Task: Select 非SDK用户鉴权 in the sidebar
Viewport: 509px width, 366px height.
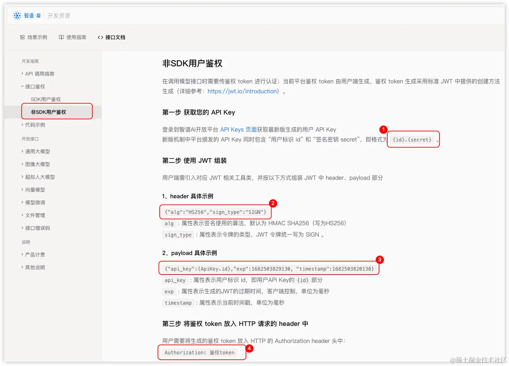Action: (48, 112)
